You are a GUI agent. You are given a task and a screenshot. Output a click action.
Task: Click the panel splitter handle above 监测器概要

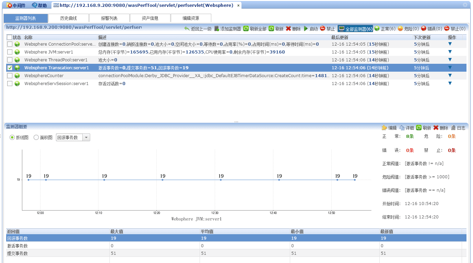point(236,122)
